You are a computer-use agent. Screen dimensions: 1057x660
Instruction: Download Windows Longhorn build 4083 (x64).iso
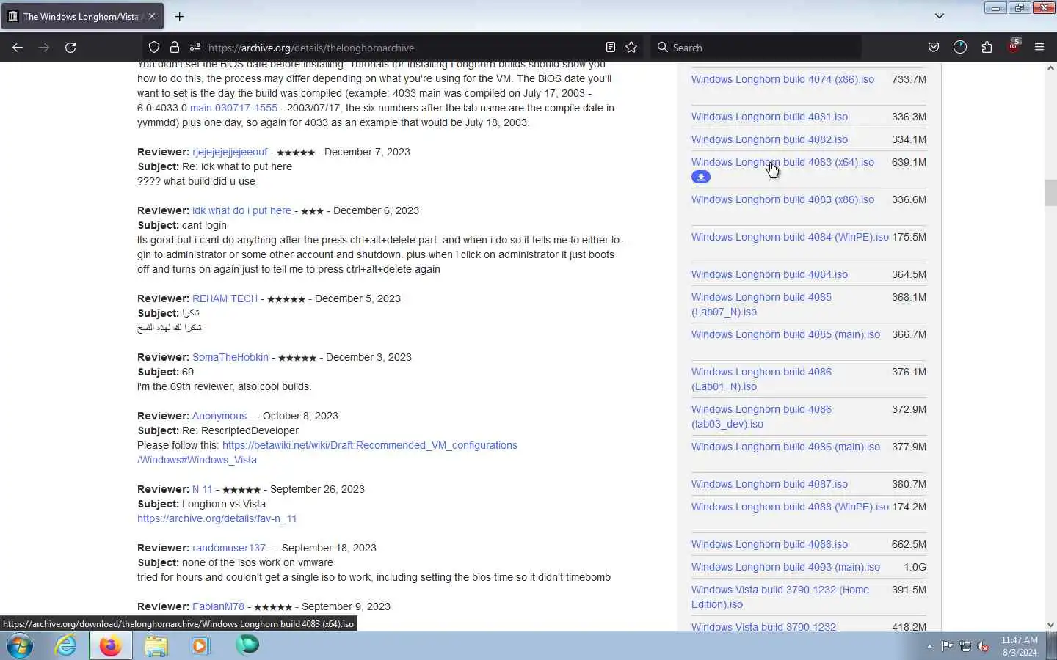tap(782, 162)
